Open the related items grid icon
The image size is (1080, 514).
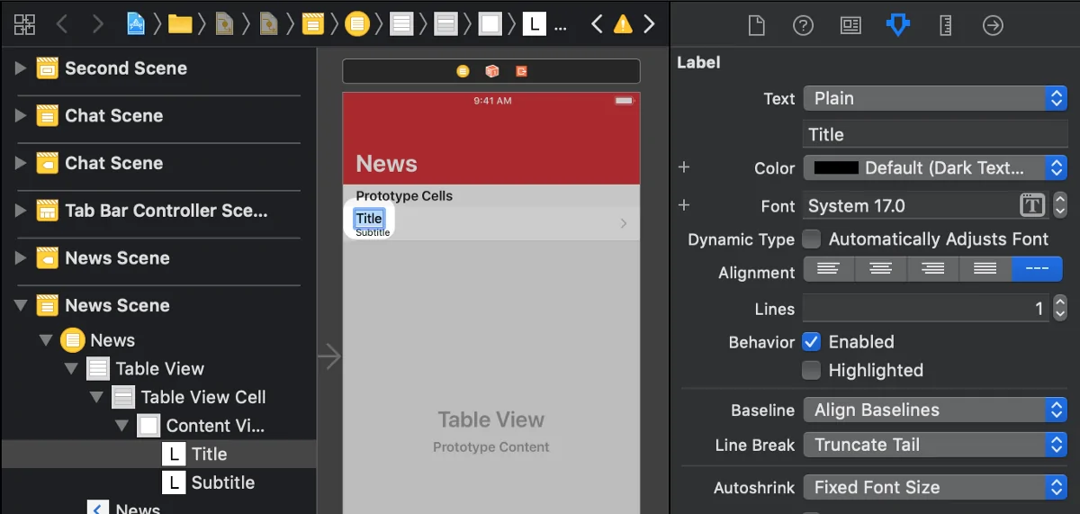coord(24,25)
